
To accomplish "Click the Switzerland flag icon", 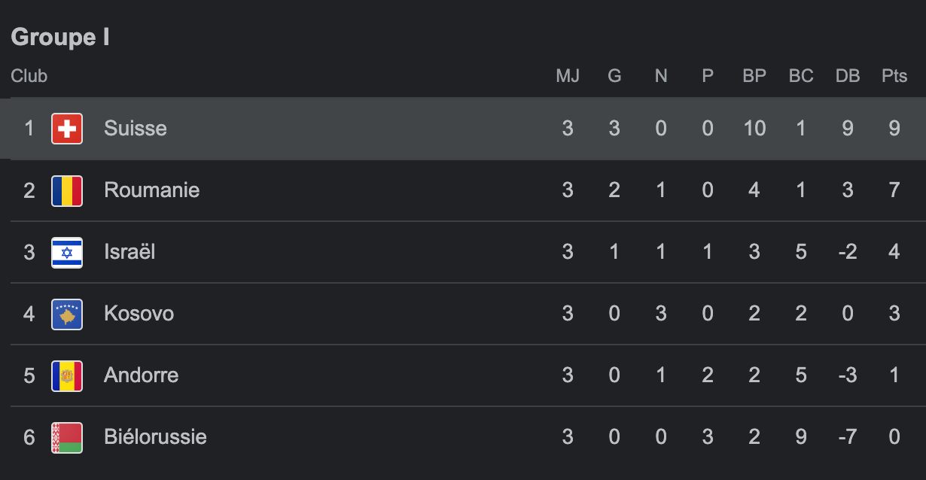I will click(67, 129).
